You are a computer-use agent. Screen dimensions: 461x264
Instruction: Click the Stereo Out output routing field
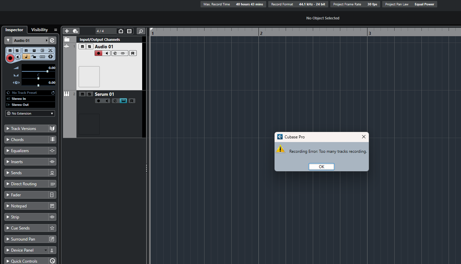pos(30,105)
